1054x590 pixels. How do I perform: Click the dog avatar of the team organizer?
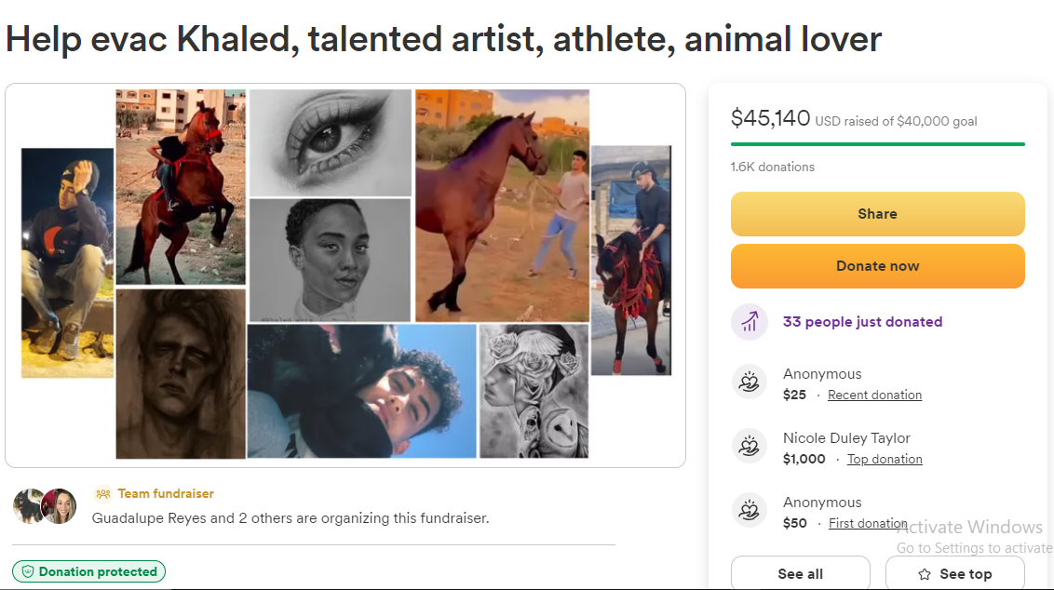click(x=28, y=506)
